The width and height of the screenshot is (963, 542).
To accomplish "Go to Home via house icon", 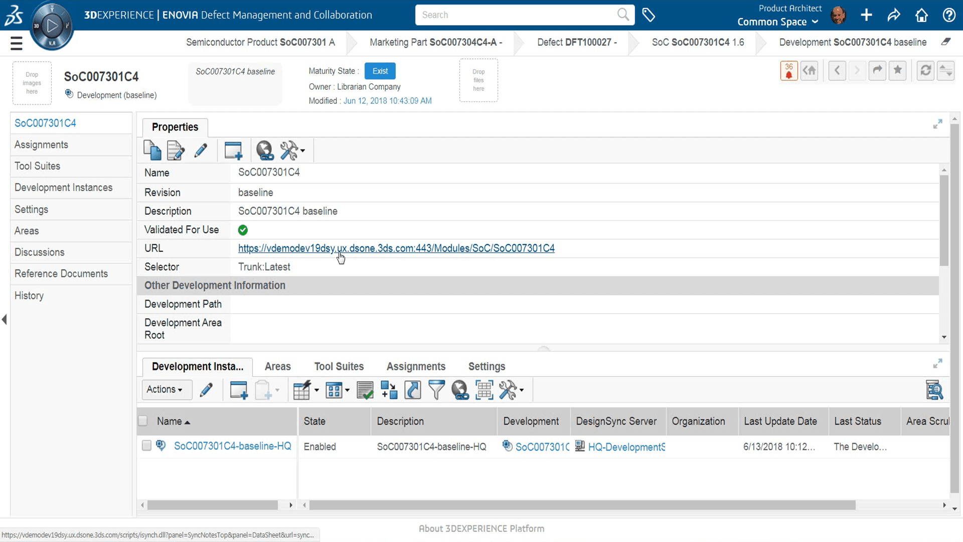I will click(x=921, y=15).
